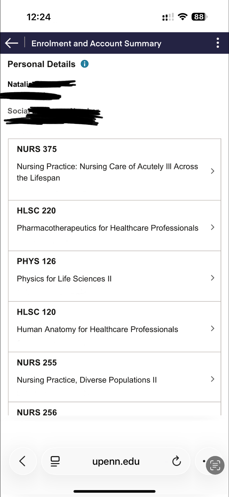Image resolution: width=229 pixels, height=497 pixels.
Task: Tap the battery indicator showing 88
Action: tap(199, 17)
